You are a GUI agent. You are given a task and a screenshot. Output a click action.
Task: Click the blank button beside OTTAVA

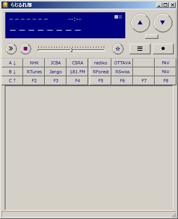click(144, 63)
